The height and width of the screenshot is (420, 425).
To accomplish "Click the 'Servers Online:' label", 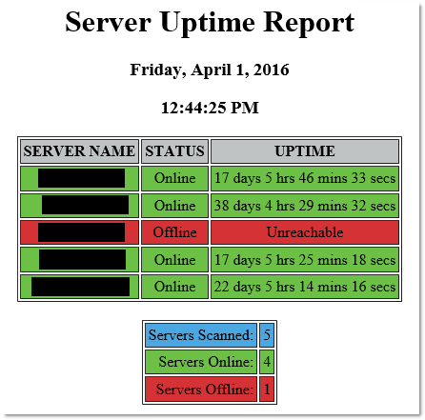I will tap(201, 362).
